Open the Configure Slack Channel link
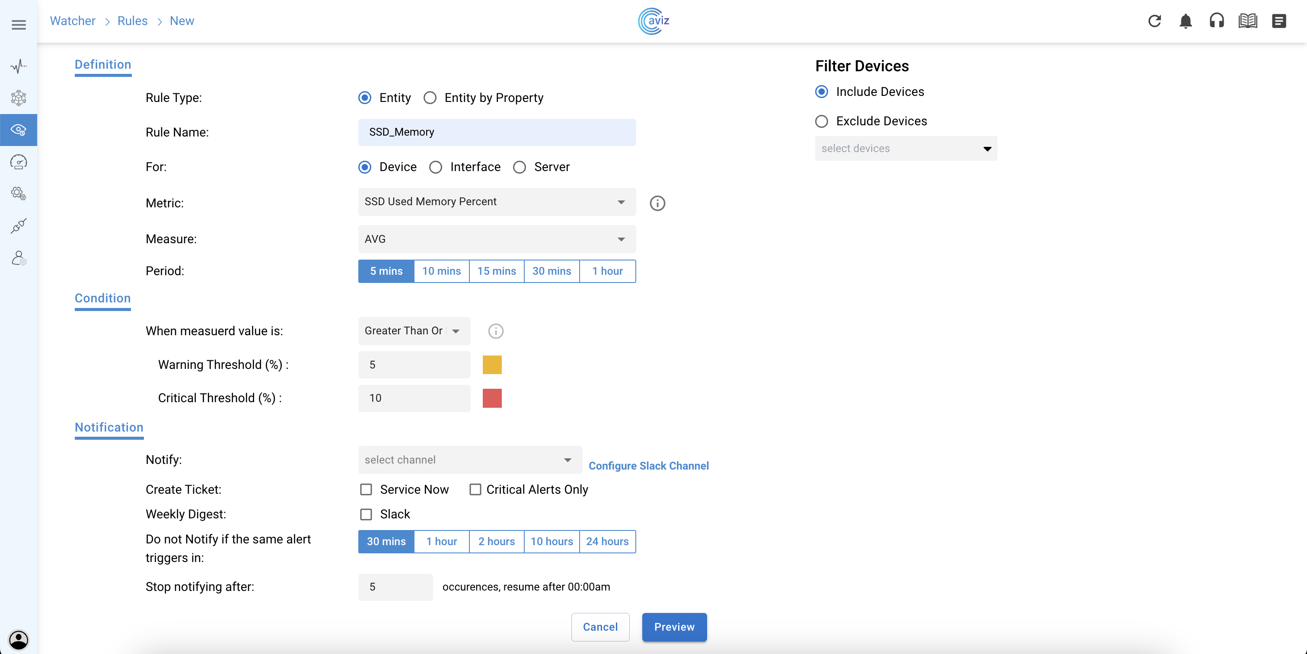Viewport: 1307px width, 654px height. pyautogui.click(x=648, y=466)
